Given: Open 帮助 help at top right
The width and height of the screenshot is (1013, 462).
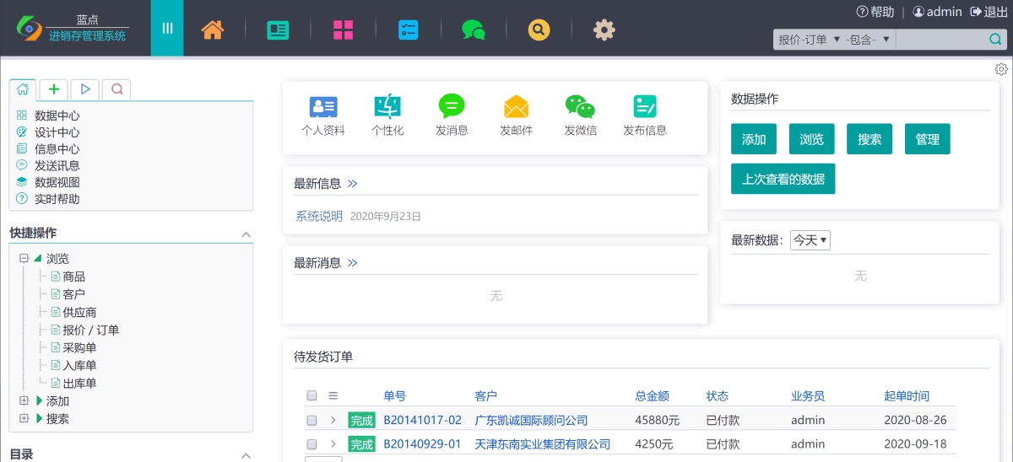Looking at the screenshot, I should pyautogui.click(x=875, y=12).
